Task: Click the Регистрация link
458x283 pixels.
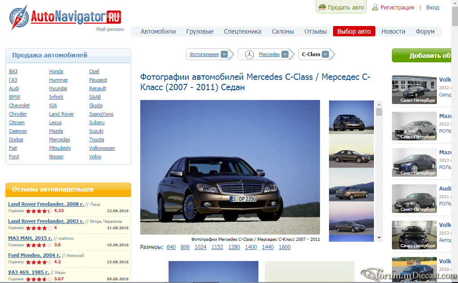Action: coord(397,8)
